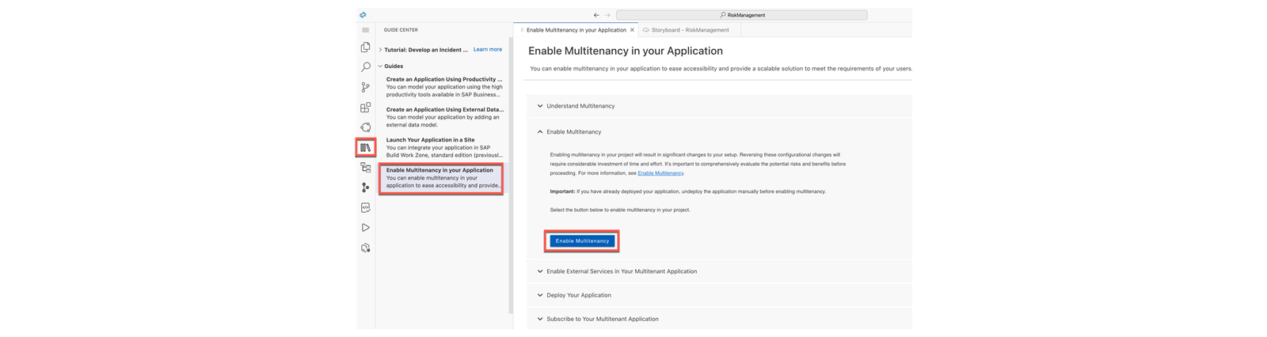1267x337 pixels.
Task: Open the Explorer files icon
Action: [x=365, y=47]
